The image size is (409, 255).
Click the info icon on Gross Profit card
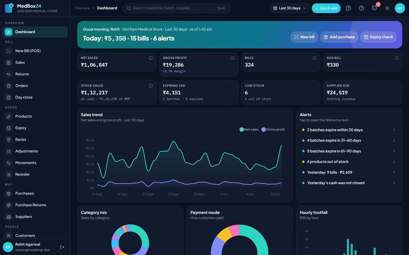(233, 58)
